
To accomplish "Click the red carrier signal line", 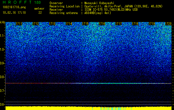I will click(89, 83).
